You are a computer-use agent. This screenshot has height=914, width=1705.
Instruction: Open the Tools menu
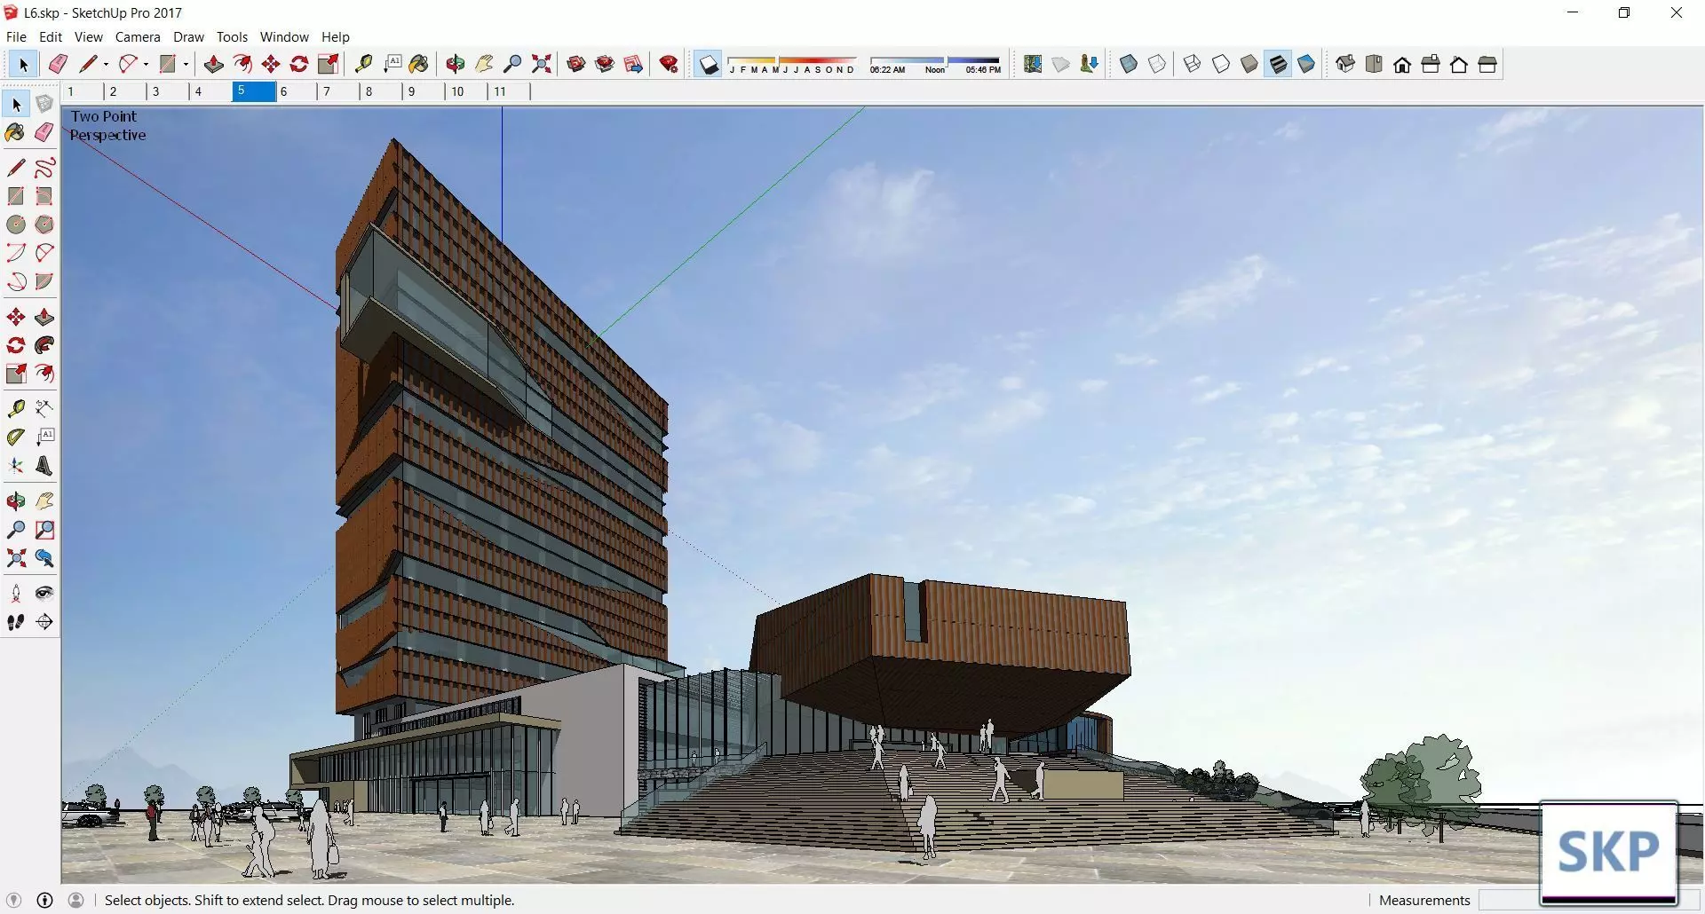click(x=232, y=36)
